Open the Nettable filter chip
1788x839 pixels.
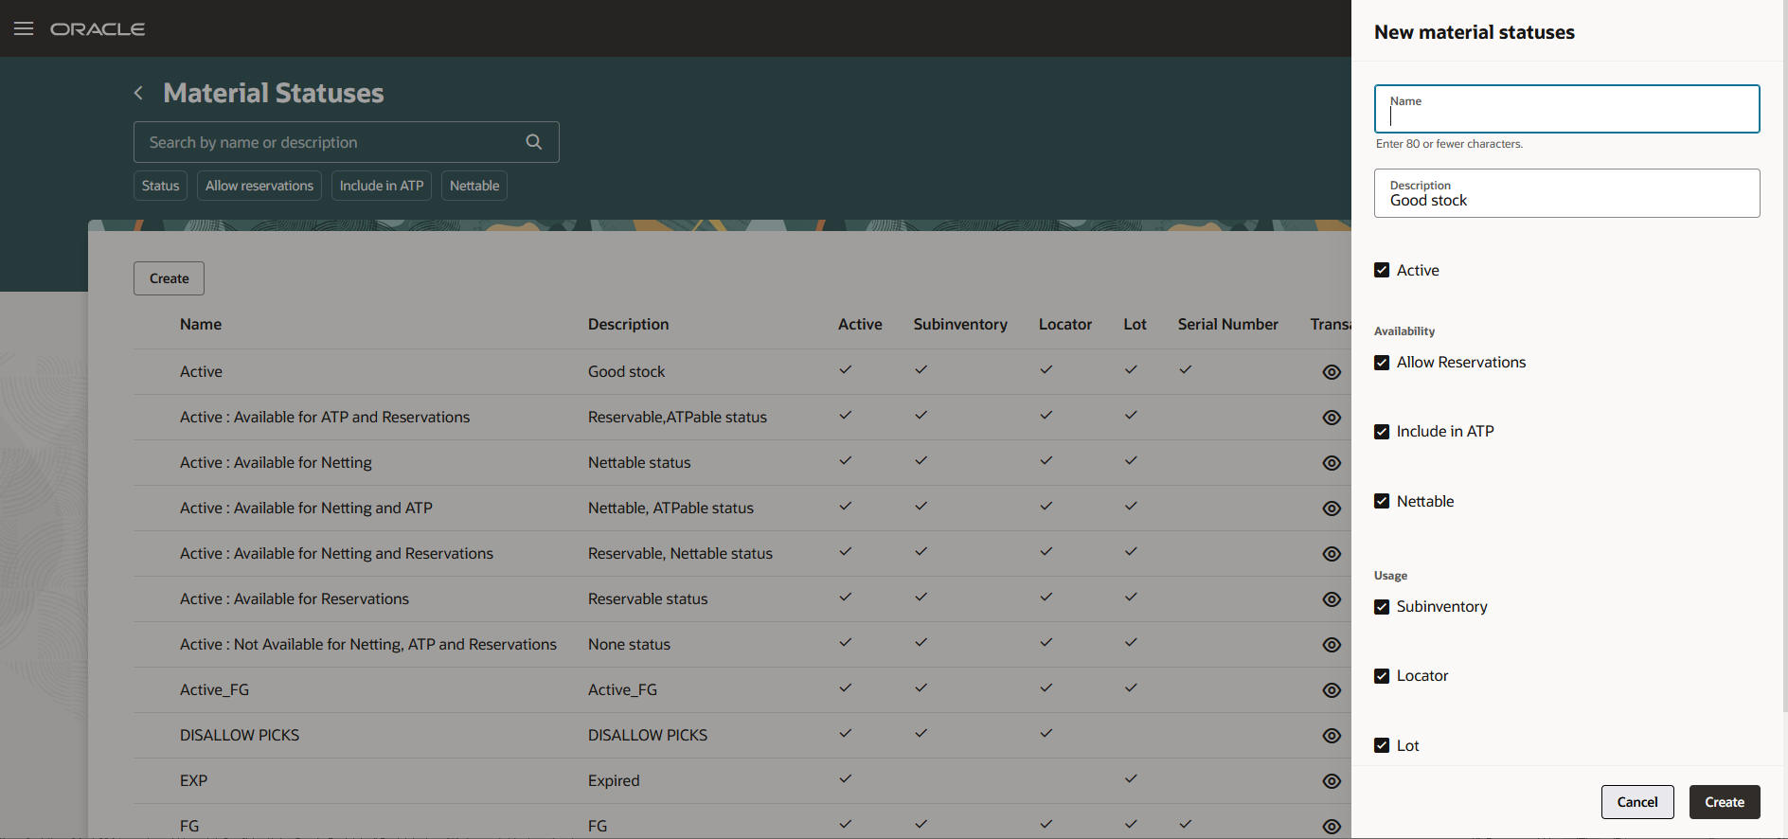point(474,186)
